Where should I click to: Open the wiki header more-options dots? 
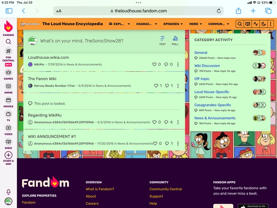tap(271, 24)
